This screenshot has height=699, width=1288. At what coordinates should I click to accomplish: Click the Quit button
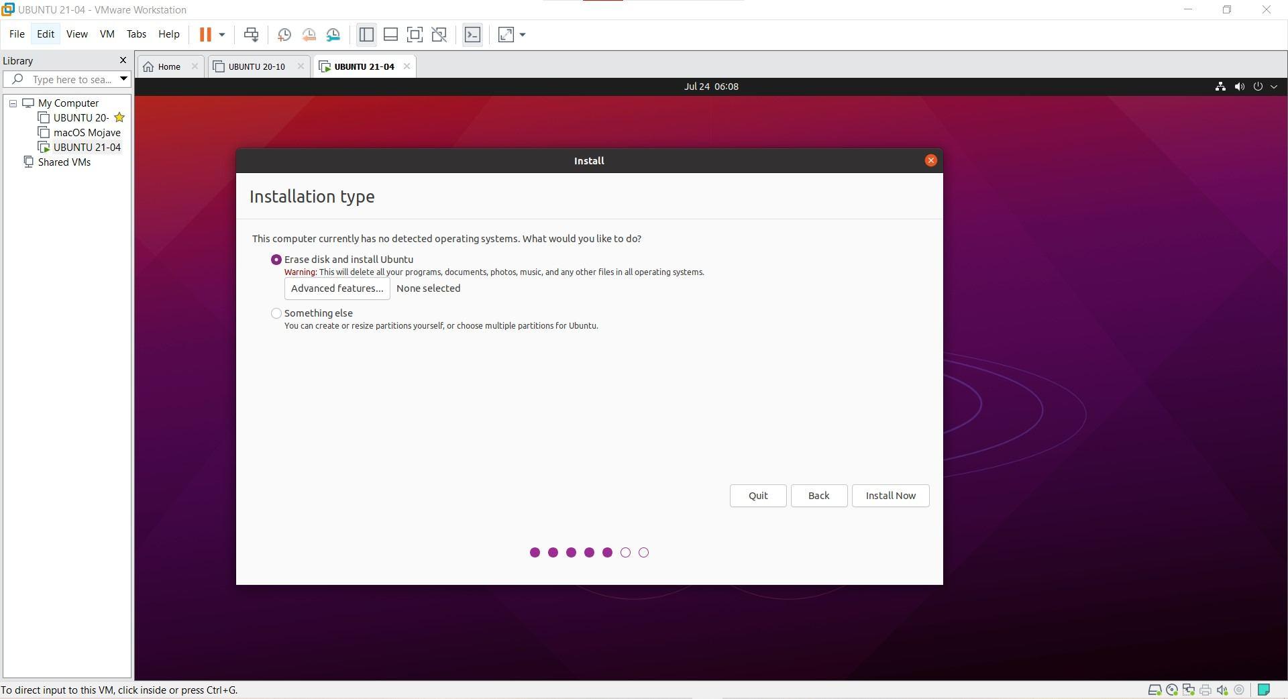click(758, 496)
